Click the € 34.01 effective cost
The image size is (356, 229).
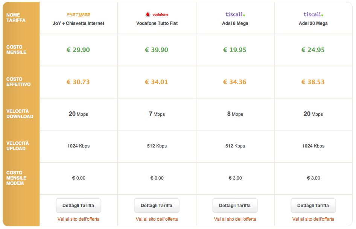point(157,82)
